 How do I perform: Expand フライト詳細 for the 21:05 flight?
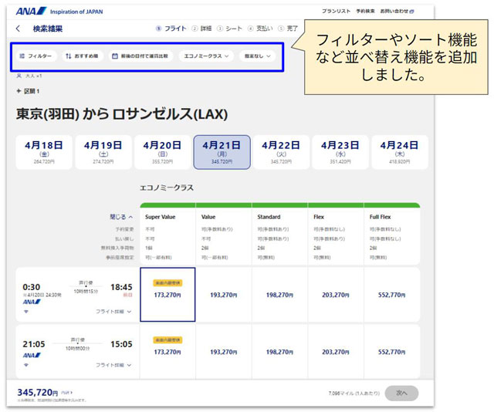pos(113,365)
